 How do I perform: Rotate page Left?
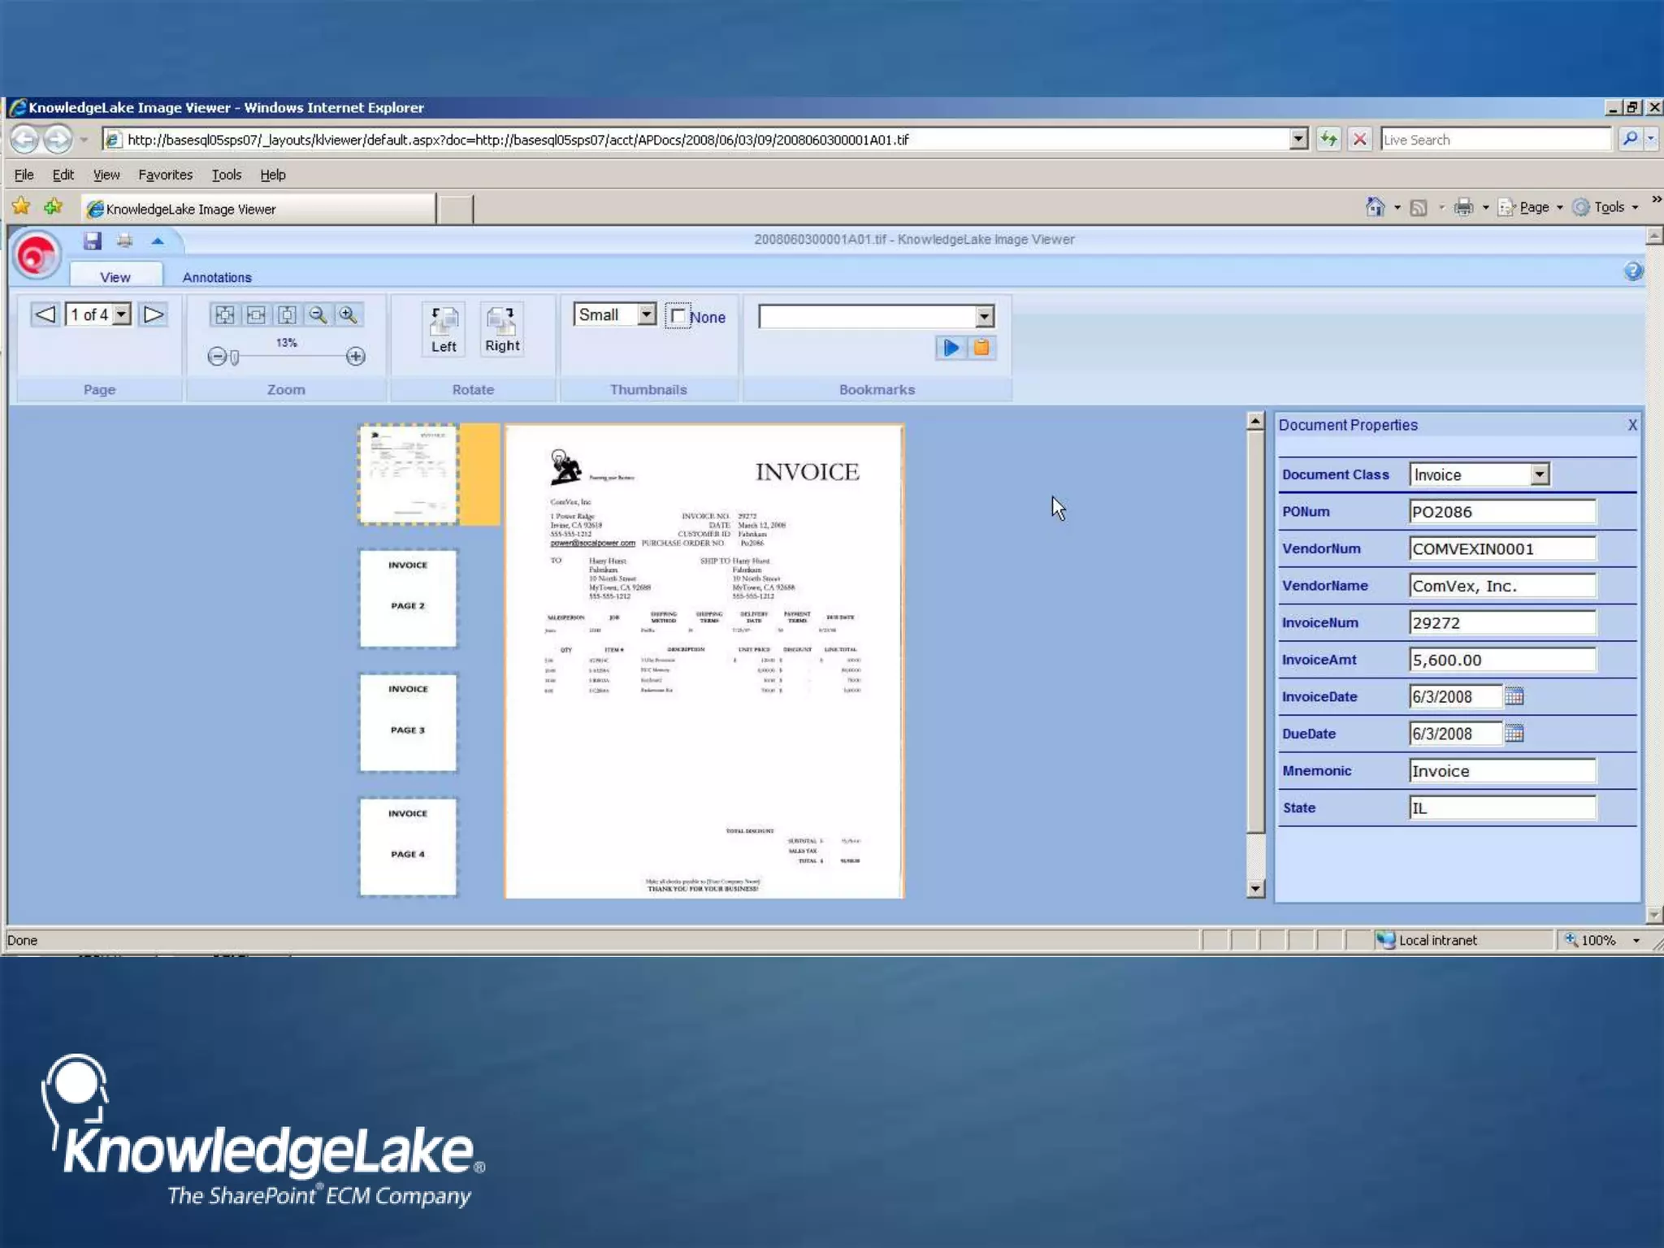coord(444,329)
